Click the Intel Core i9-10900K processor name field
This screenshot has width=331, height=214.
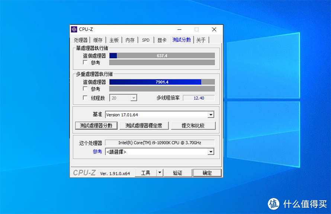tap(160, 143)
